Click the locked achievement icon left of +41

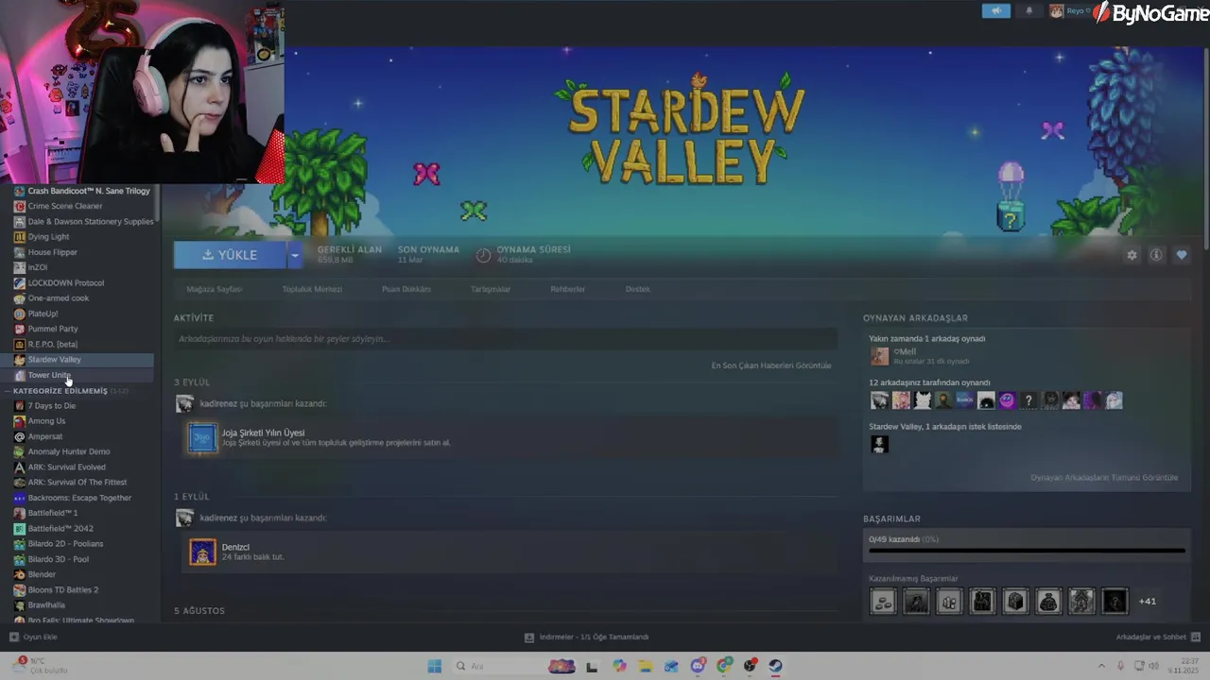tap(1115, 601)
